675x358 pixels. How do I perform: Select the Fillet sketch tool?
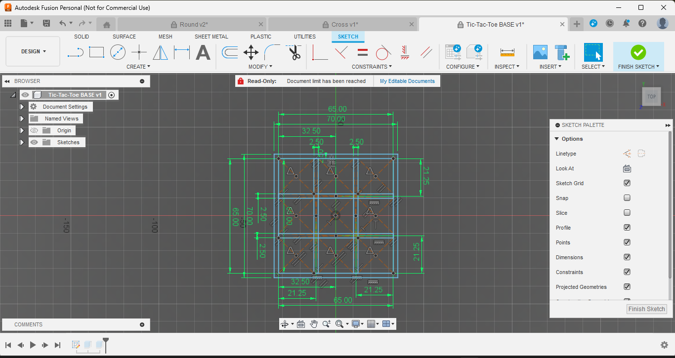click(272, 52)
